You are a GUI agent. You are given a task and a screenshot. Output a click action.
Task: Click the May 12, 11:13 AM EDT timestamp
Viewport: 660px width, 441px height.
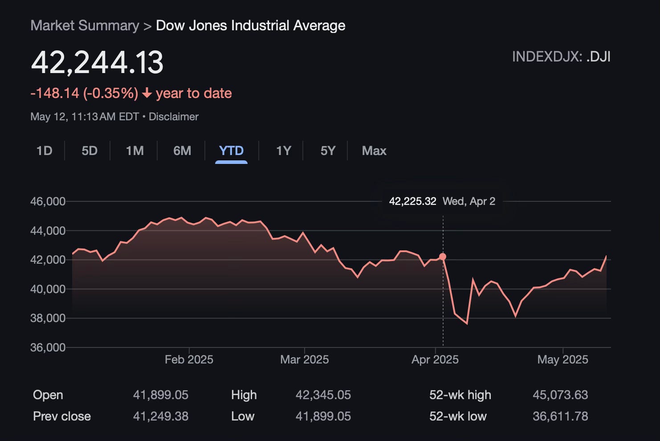[85, 117]
